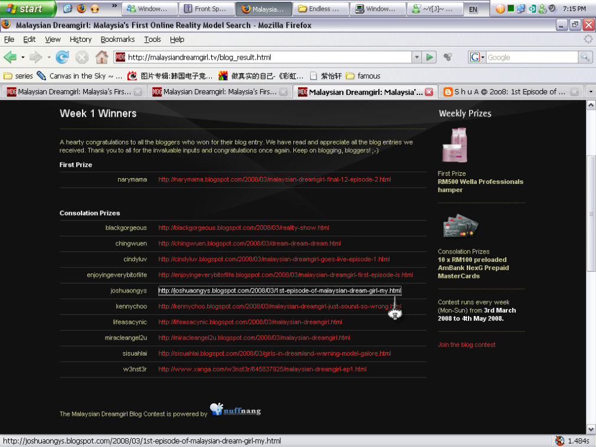Image resolution: width=596 pixels, height=447 pixels.
Task: Launch Firefox from the quick launch bar
Action: tap(81, 8)
